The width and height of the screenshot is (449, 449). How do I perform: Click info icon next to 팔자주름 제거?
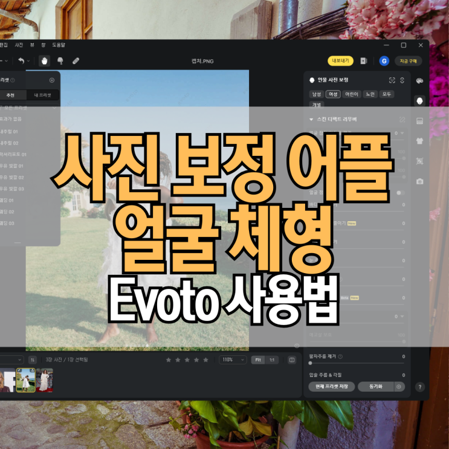pyautogui.click(x=340, y=357)
